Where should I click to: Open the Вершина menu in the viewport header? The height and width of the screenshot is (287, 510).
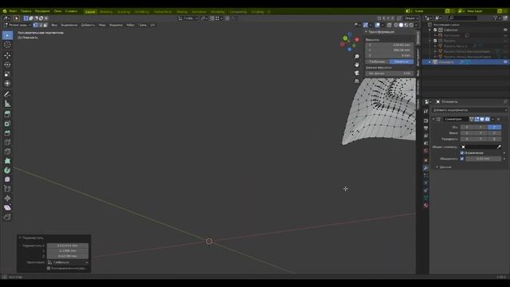116,25
